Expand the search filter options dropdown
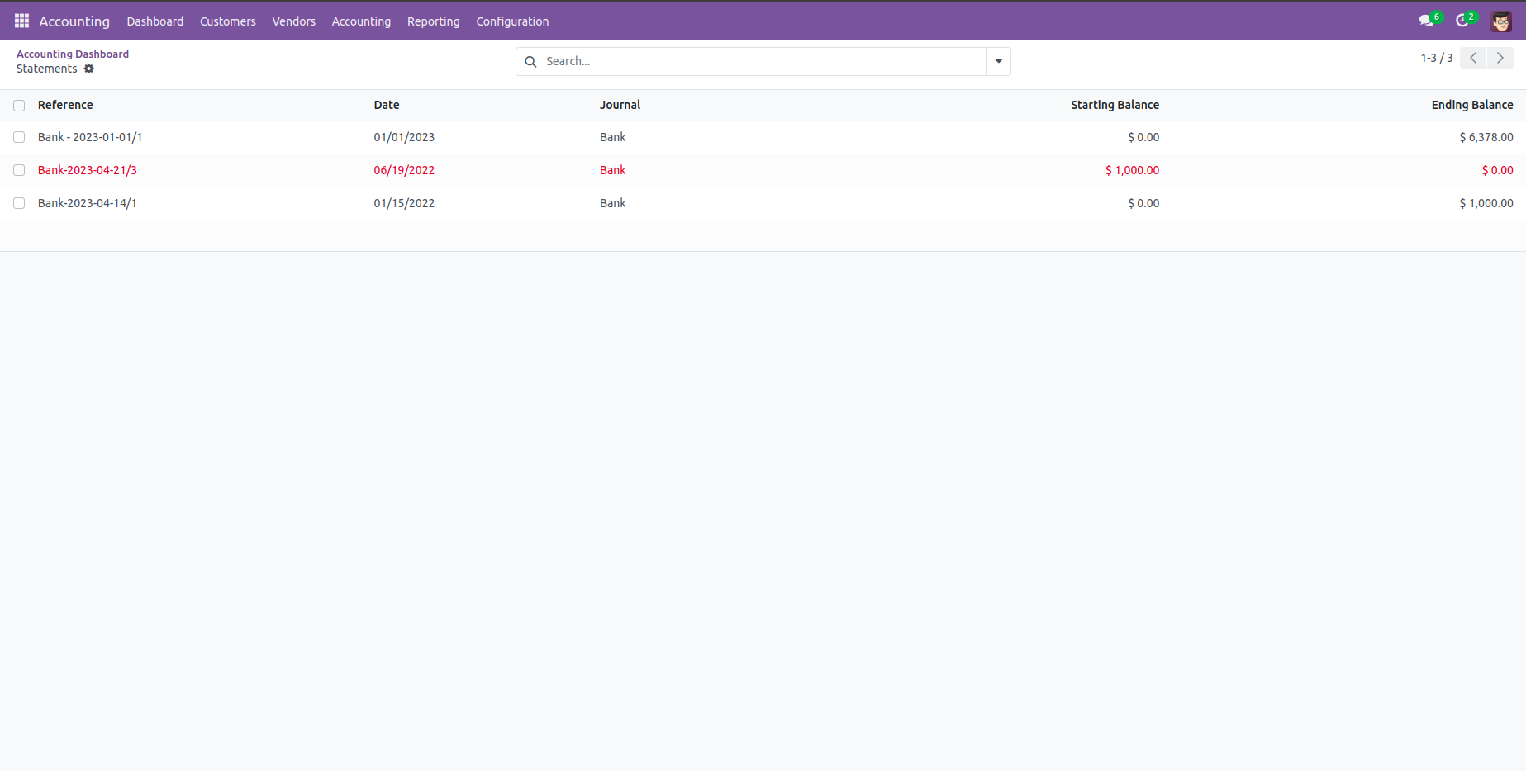This screenshot has height=771, width=1526. click(998, 62)
